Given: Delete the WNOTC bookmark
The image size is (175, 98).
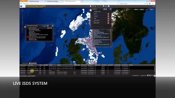Looking at the screenshot, I should click(x=108, y=14).
